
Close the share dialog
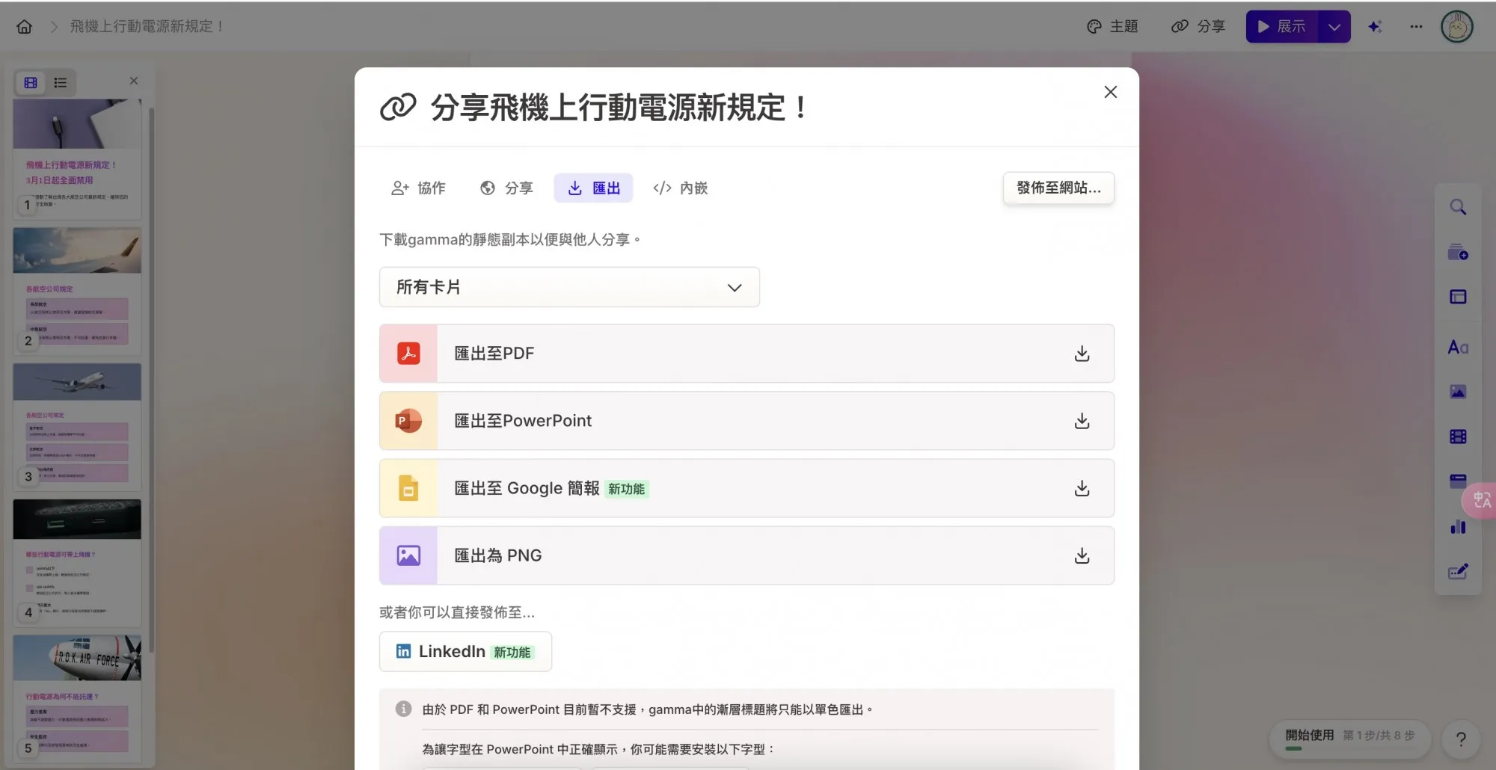click(x=1111, y=92)
